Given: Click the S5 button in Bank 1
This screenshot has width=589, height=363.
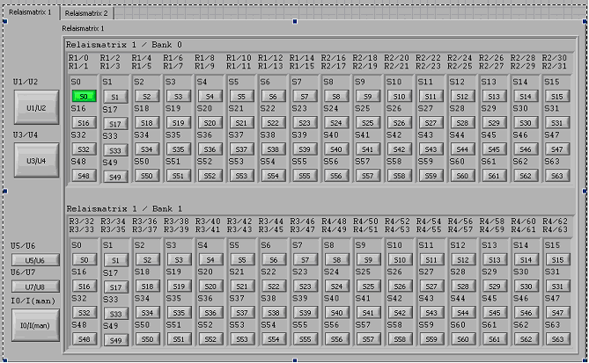Looking at the screenshot, I should pyautogui.click(x=242, y=260).
